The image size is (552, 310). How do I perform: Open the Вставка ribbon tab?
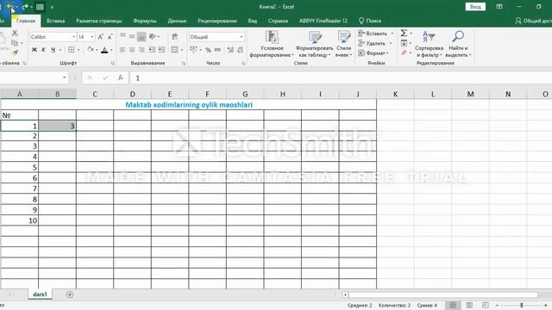pyautogui.click(x=55, y=21)
